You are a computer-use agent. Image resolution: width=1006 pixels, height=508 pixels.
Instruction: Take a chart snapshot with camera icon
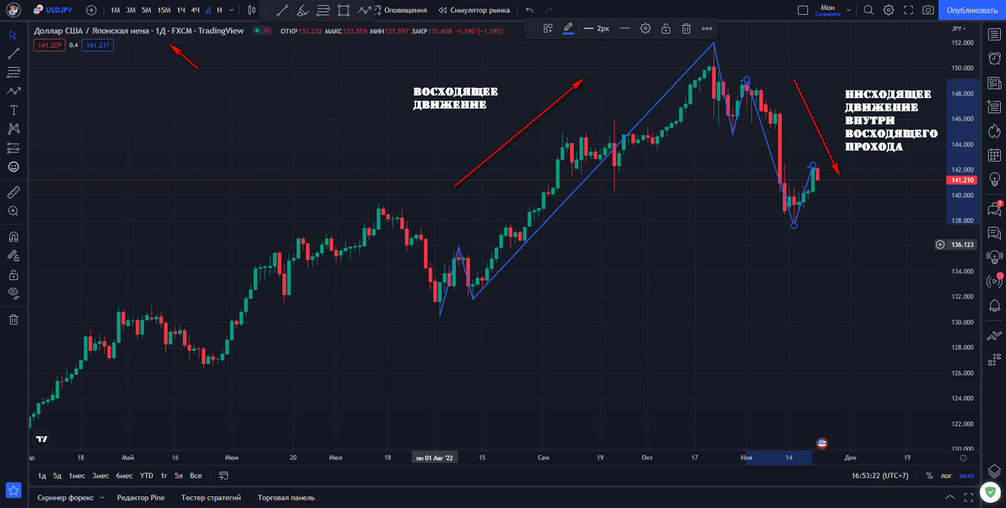tap(928, 10)
